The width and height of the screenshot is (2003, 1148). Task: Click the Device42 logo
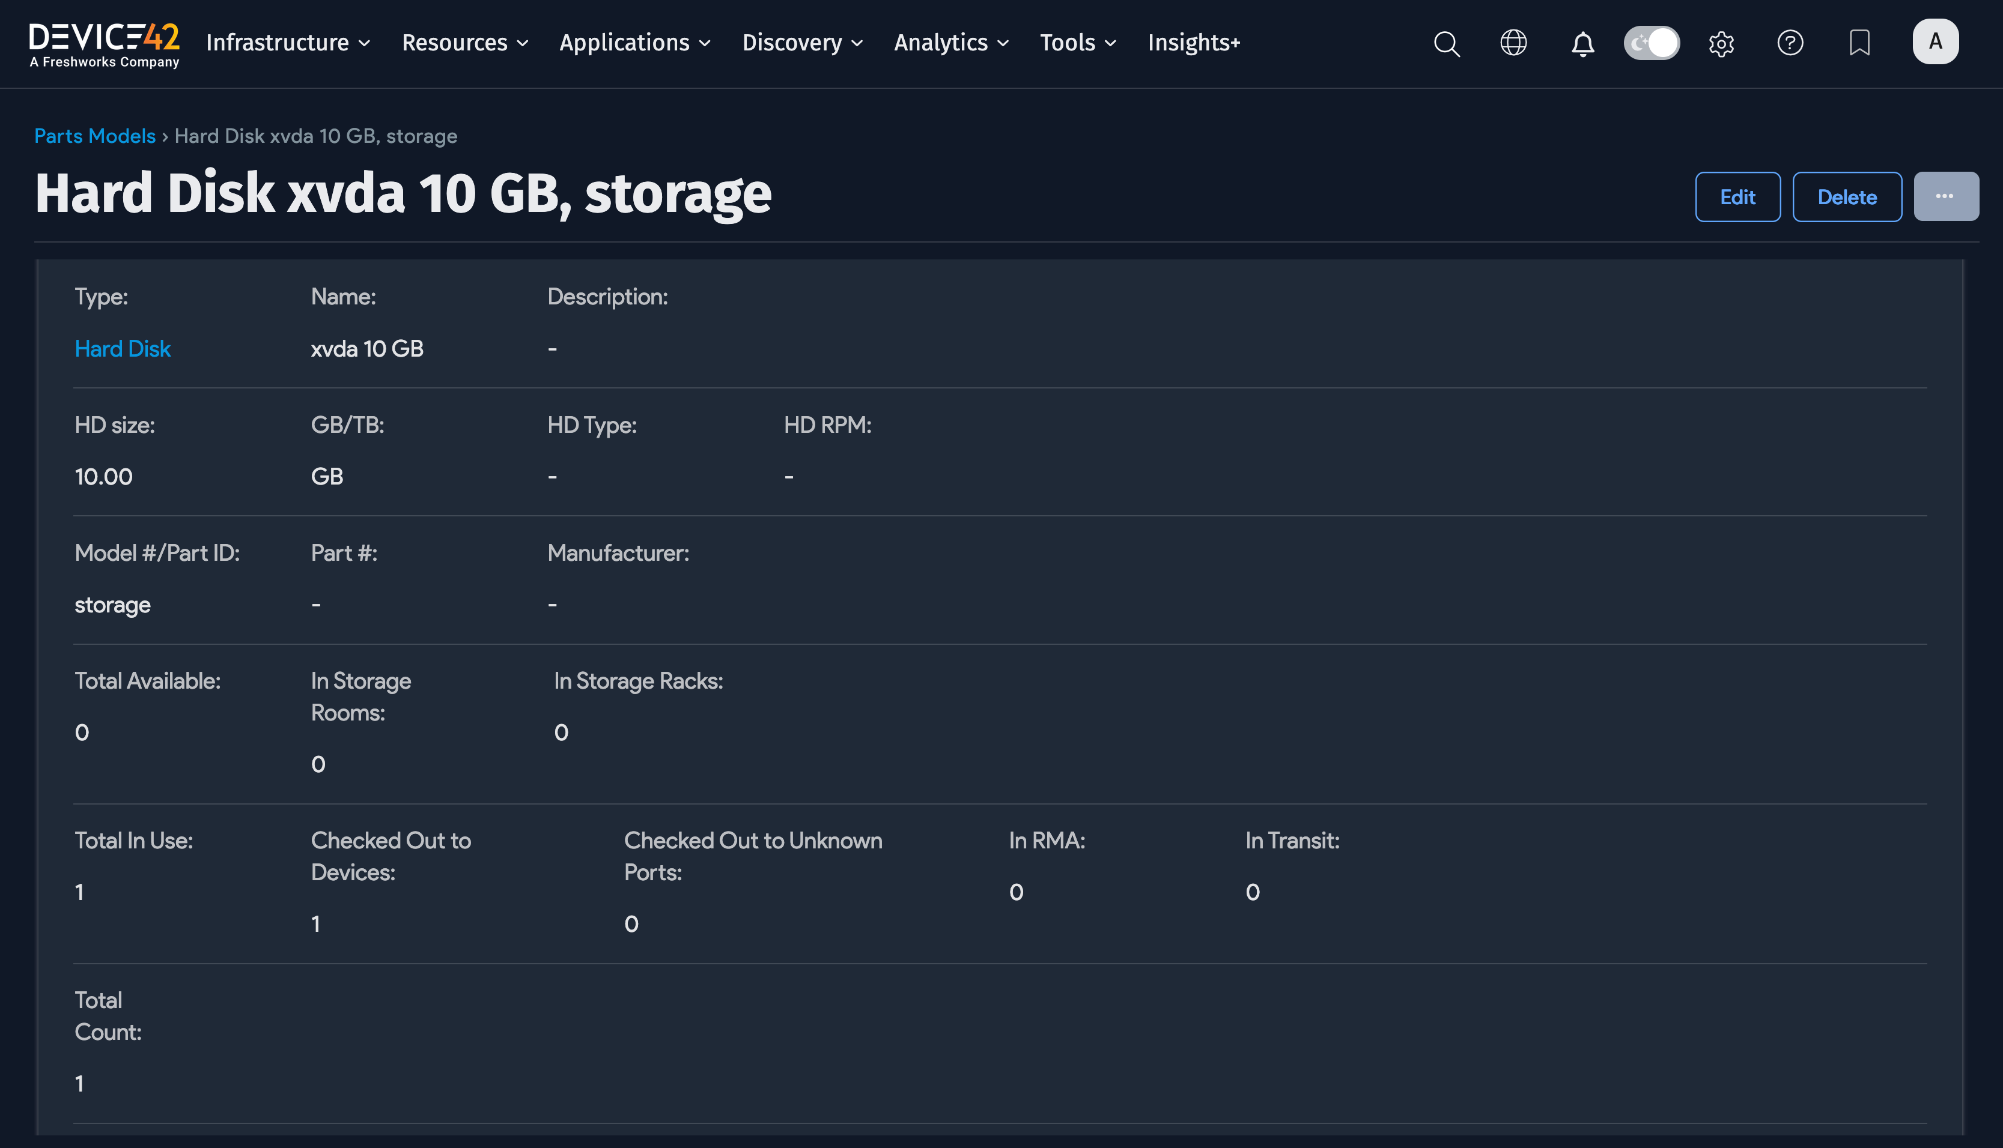(104, 43)
